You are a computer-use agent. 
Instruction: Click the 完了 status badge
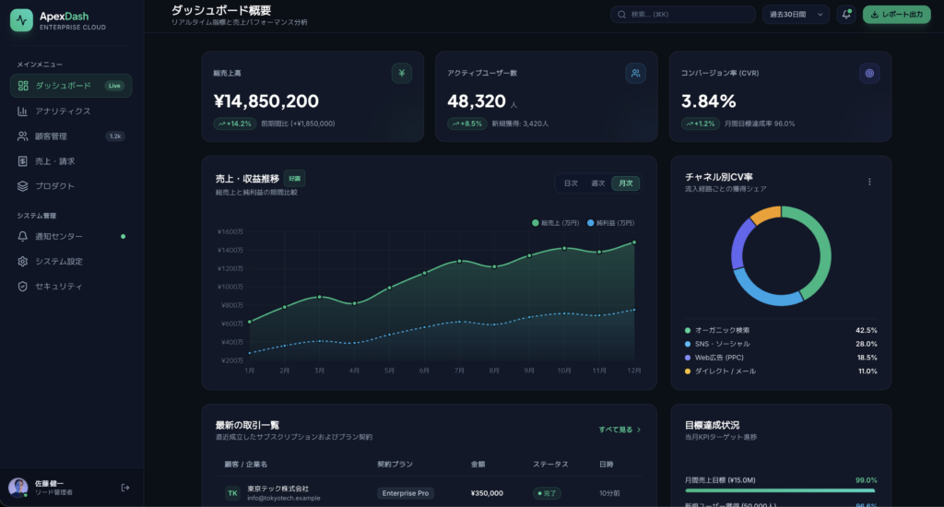point(548,493)
